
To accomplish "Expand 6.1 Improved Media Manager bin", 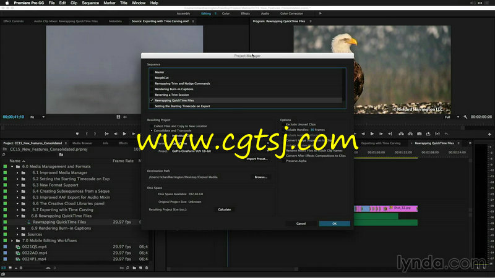I will [x=17, y=173].
